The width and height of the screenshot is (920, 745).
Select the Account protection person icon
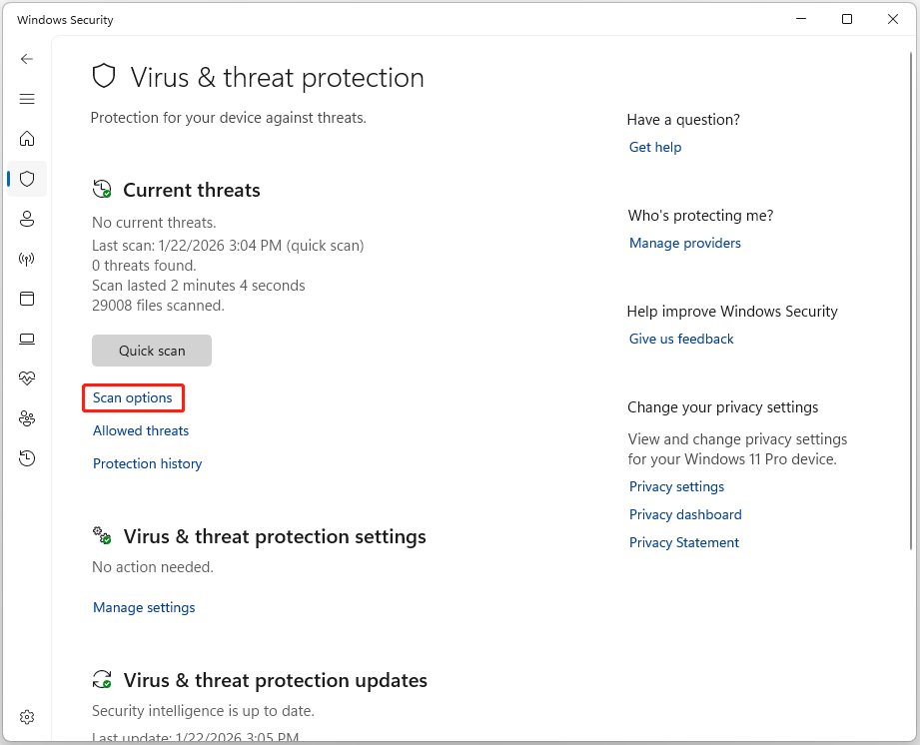(x=27, y=219)
